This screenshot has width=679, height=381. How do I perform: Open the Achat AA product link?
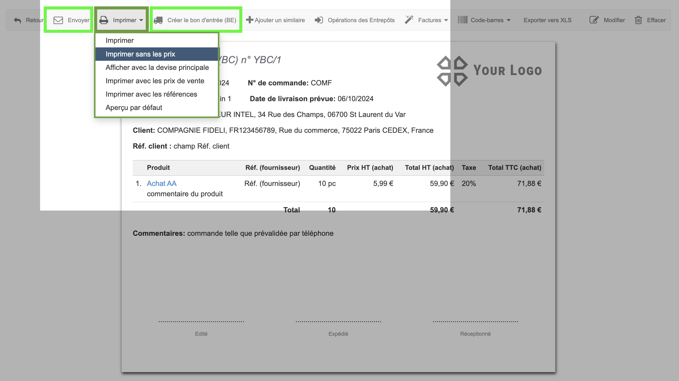(162, 183)
